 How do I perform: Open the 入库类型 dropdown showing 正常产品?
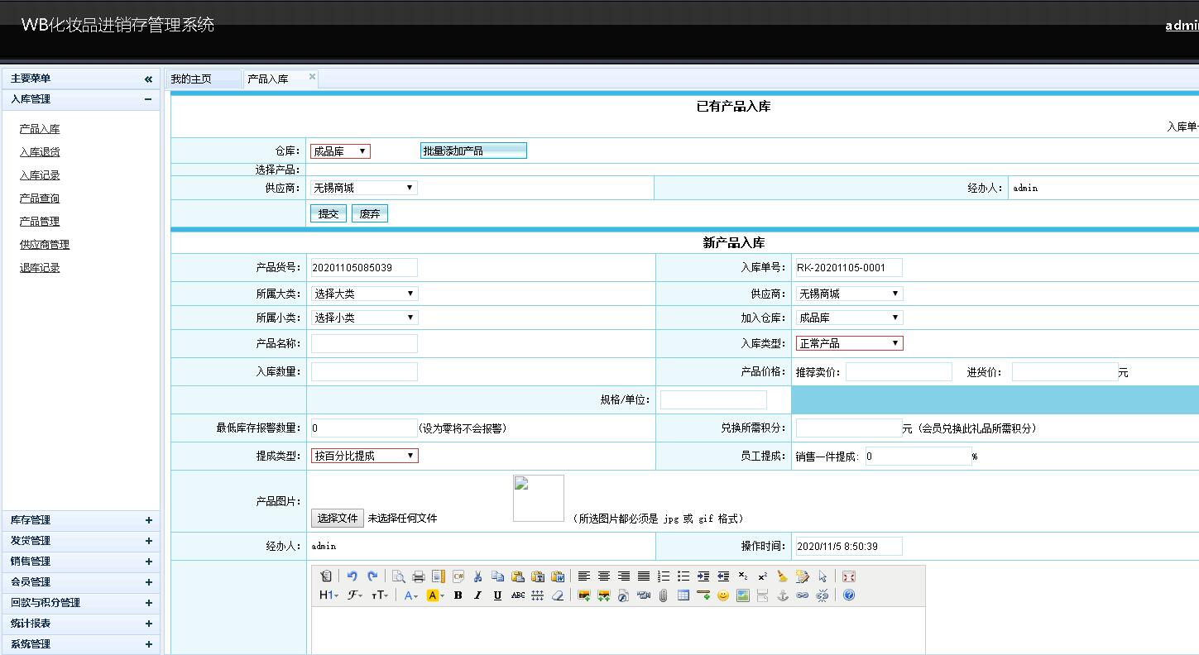[849, 343]
